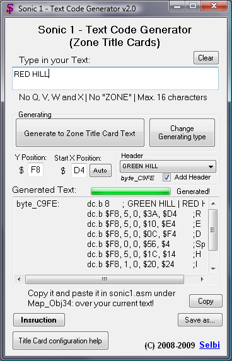This screenshot has width=232, height=361.
Task: Open the Insruction button
Action: 39,320
